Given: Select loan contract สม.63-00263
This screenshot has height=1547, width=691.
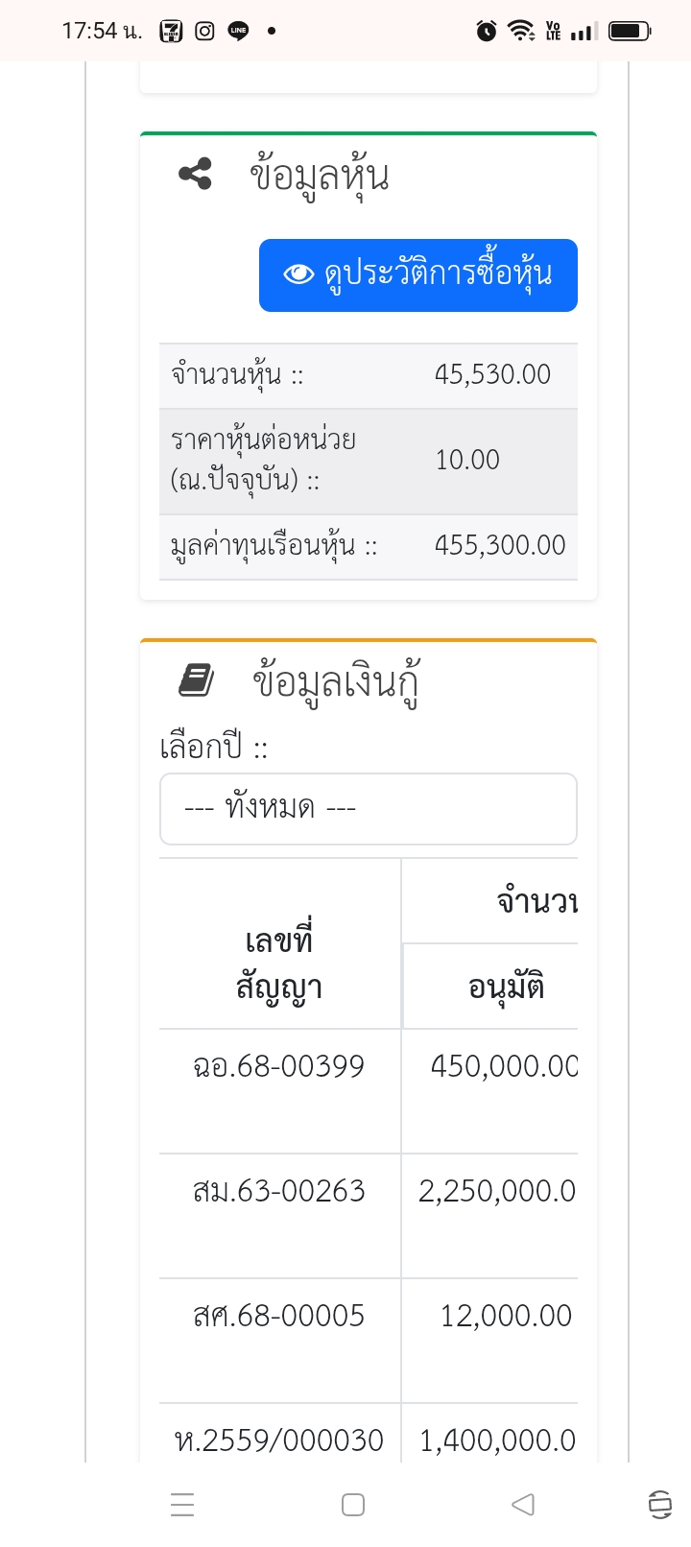Looking at the screenshot, I should point(278,1191).
